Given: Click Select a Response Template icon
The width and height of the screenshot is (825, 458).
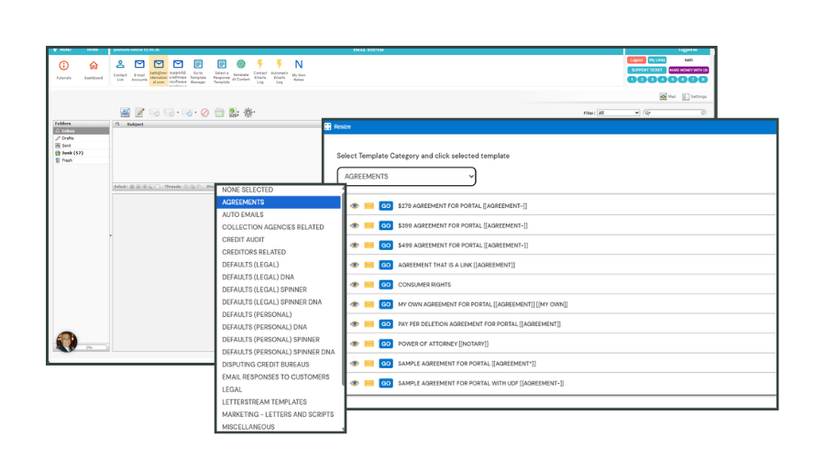Looking at the screenshot, I should [x=222, y=64].
